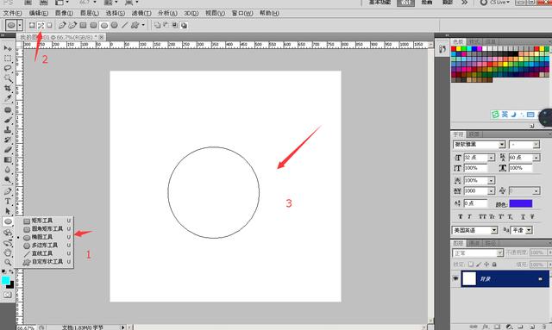
Task: Select the Magic Wand tool
Action: pyautogui.click(x=8, y=78)
